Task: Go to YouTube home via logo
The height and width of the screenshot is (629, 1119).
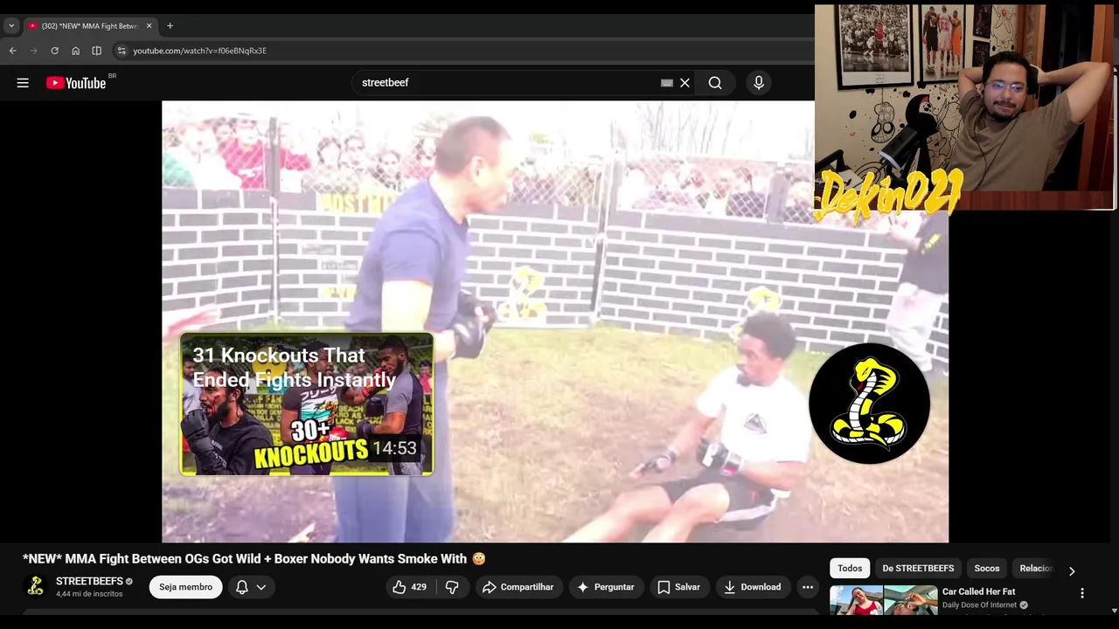Action: [76, 83]
